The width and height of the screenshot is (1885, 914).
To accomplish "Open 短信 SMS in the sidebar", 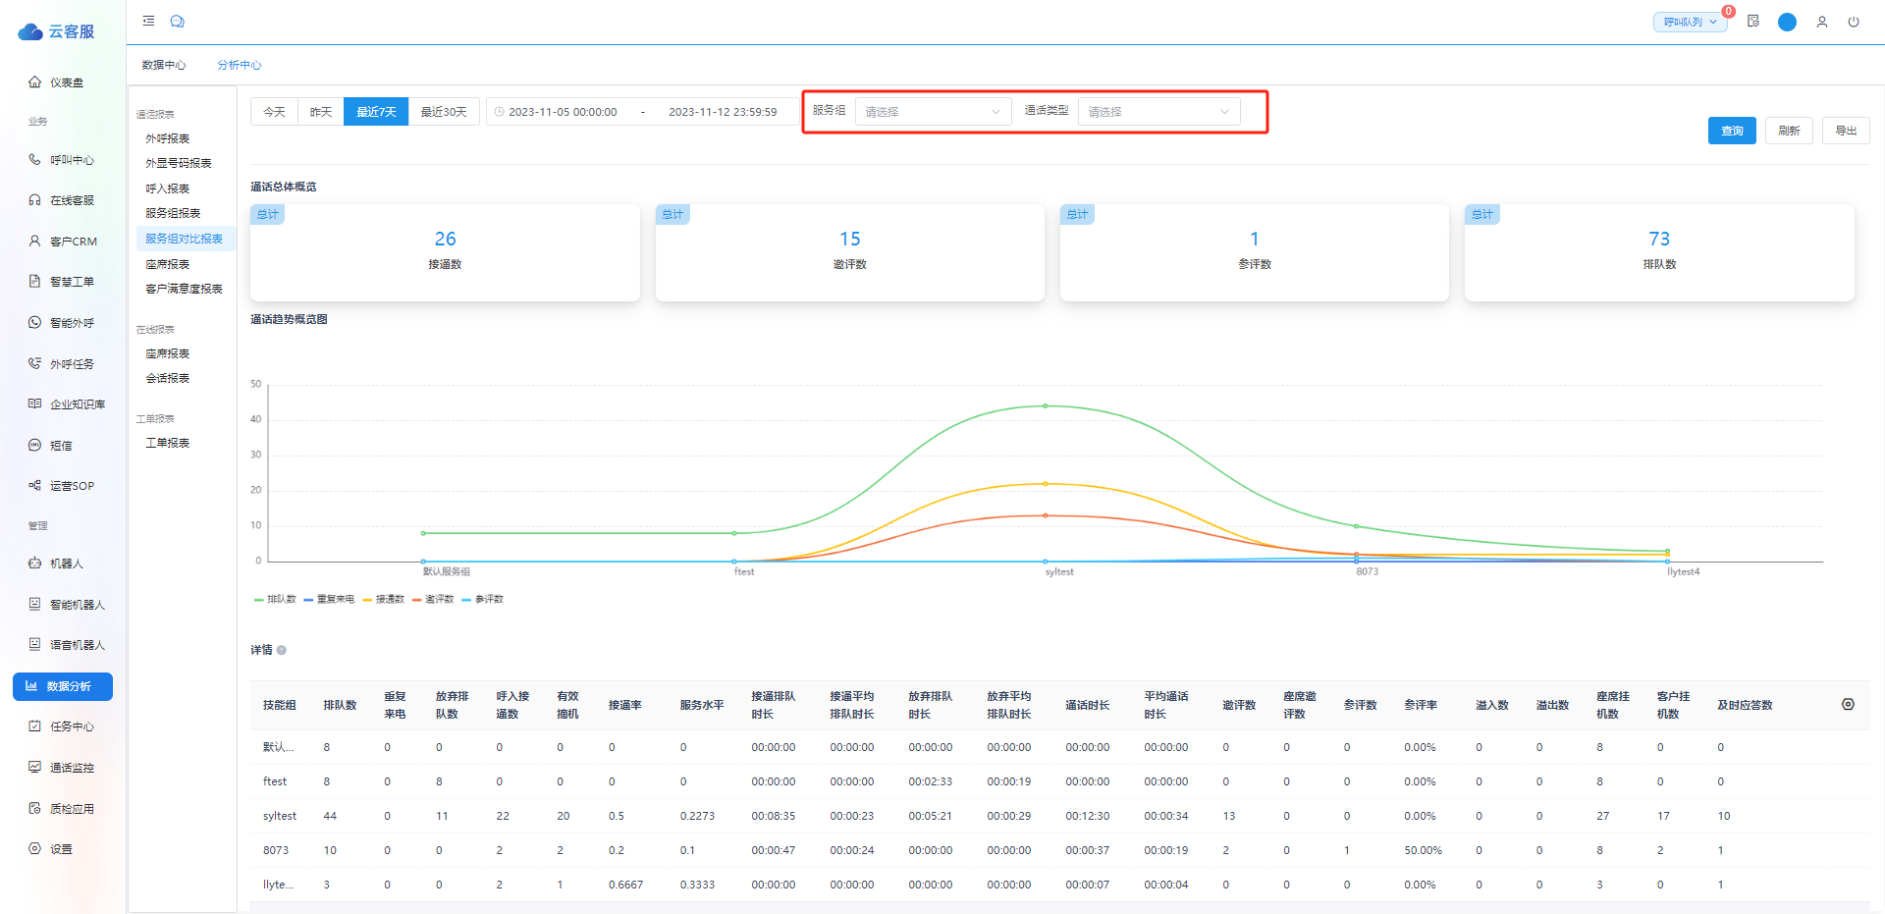I will click(51, 446).
